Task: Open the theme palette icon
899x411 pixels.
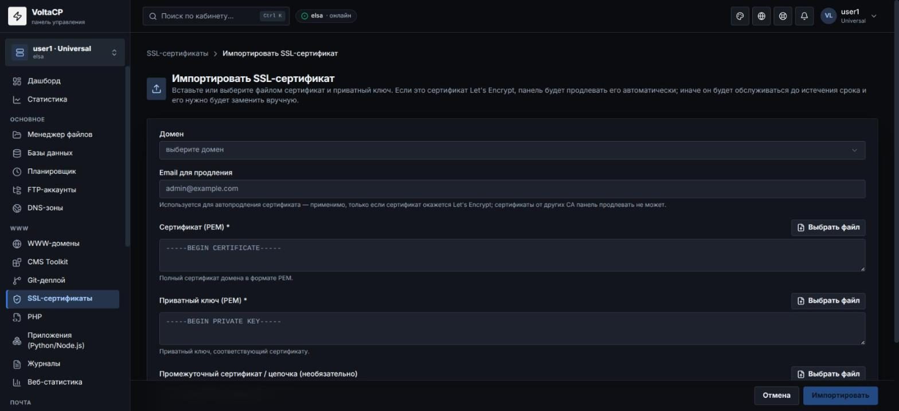Action: tap(740, 16)
